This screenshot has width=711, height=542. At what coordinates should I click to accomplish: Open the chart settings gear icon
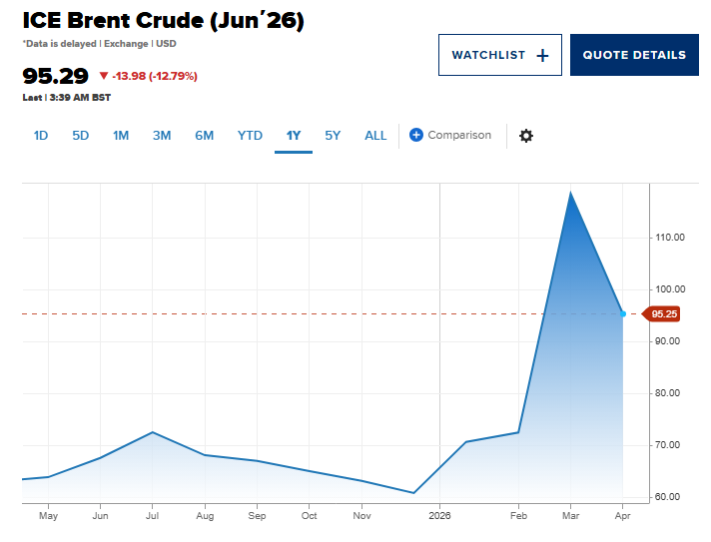526,136
